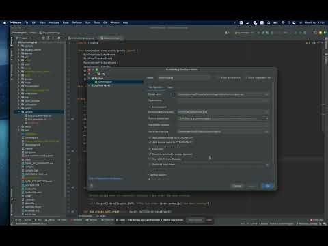This screenshot has width=328, height=246.
Task: Enable Run with Python Console checkbox
Action: click(150, 159)
